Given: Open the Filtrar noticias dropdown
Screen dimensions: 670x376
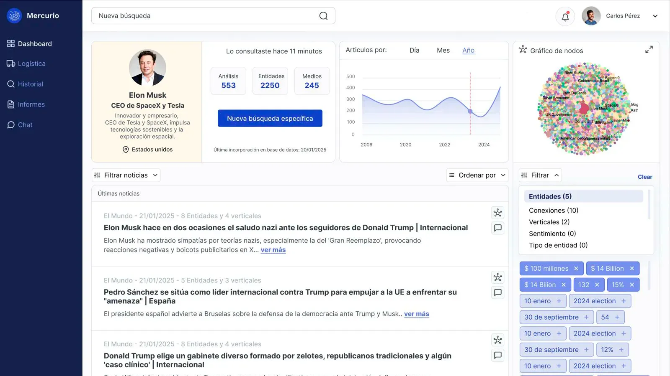Looking at the screenshot, I should pos(126,175).
